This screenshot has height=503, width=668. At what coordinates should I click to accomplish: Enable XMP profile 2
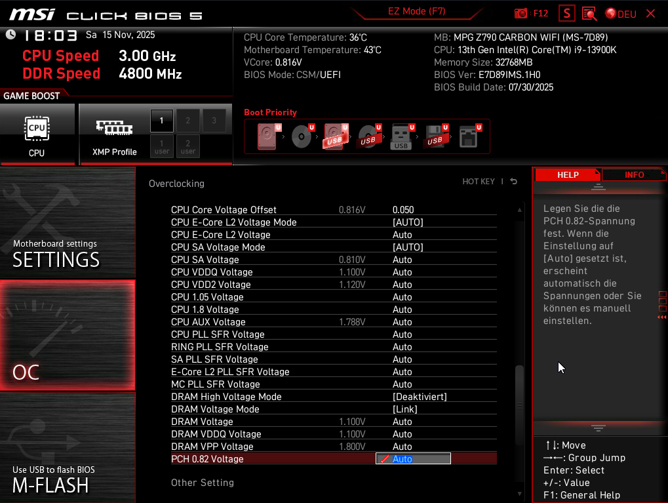(x=188, y=121)
